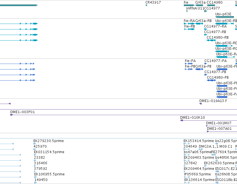Viewport: 237px width, 184px height.
Task: Click the EK279230.5prime EST label
Action: pyautogui.click(x=48, y=141)
